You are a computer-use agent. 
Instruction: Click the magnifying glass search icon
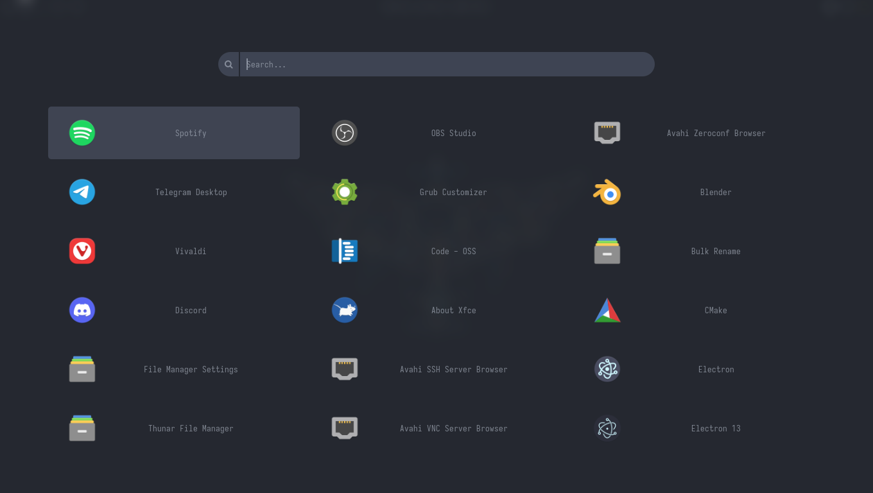(229, 64)
